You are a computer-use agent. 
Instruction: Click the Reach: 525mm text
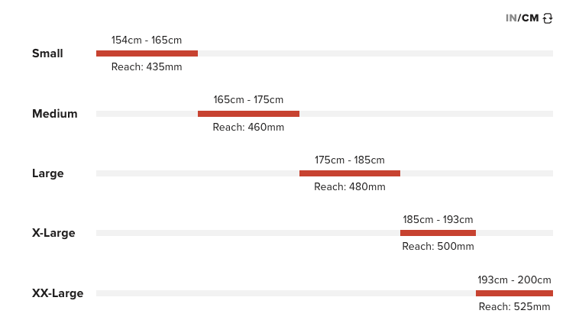[x=514, y=307]
